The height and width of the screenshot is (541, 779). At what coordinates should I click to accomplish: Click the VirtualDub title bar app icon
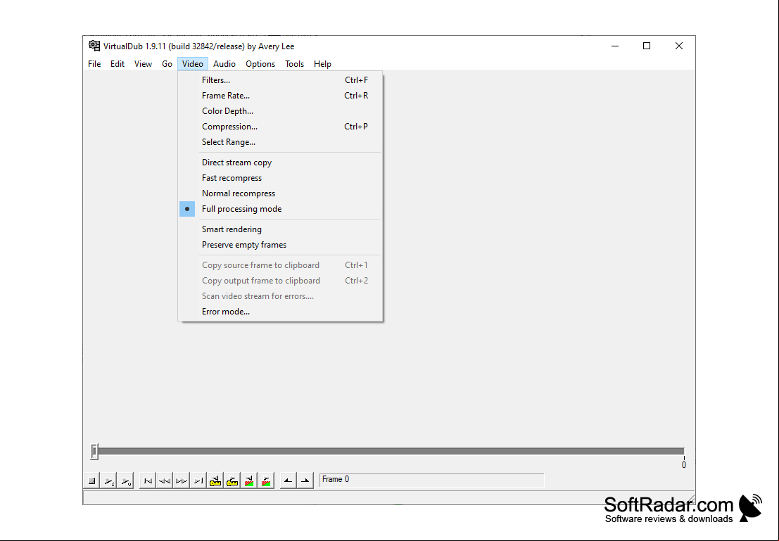pos(94,46)
